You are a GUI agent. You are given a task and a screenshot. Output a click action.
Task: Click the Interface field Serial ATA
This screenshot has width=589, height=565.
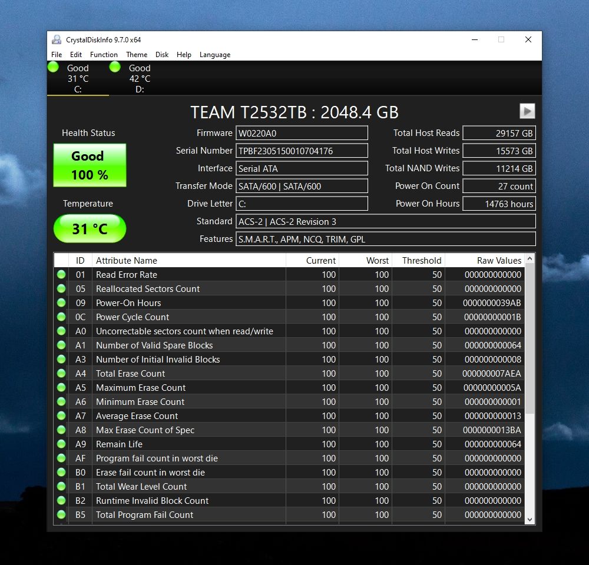302,168
